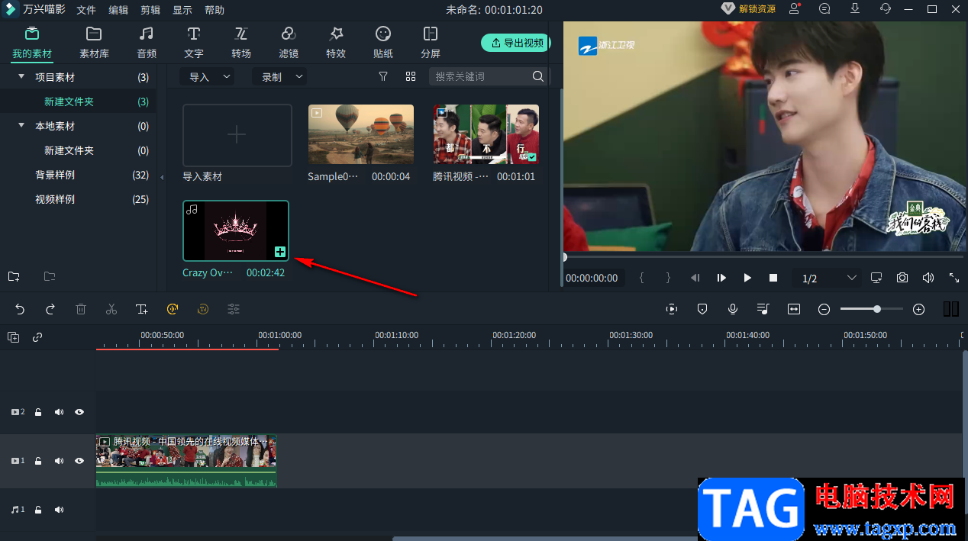The image size is (968, 541).
Task: Open the user account icon
Action: coord(795,9)
